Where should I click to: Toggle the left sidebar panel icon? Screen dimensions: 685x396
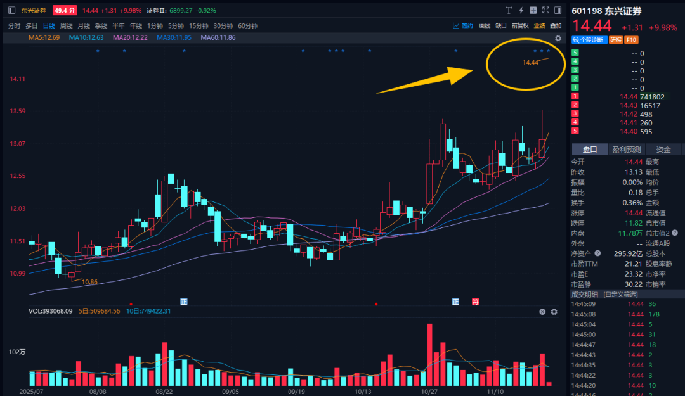(12, 10)
